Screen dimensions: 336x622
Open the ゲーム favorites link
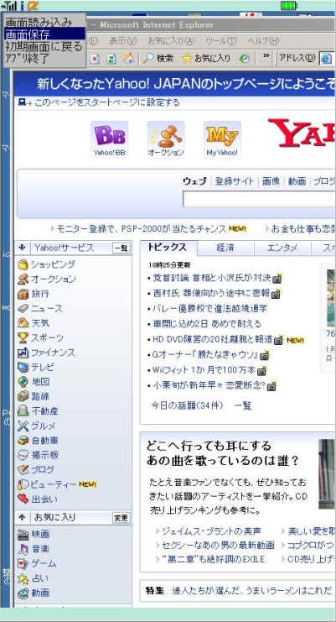point(44,564)
